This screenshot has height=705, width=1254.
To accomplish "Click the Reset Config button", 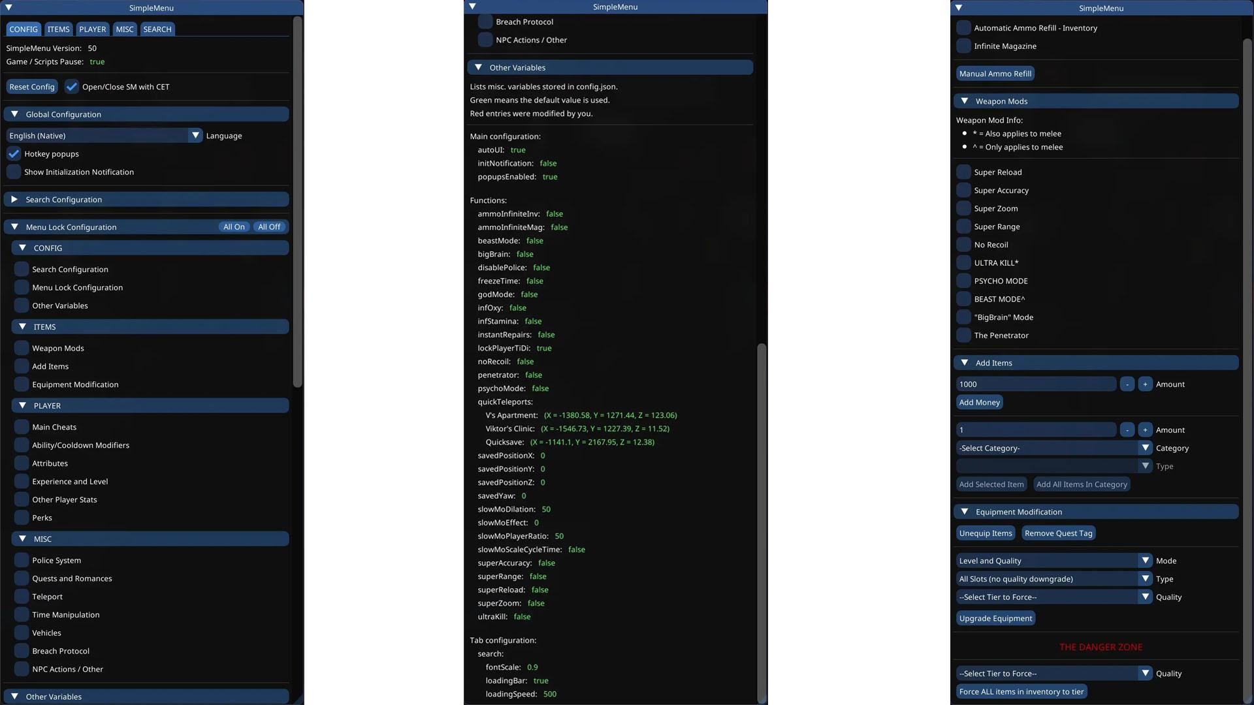I will point(32,87).
